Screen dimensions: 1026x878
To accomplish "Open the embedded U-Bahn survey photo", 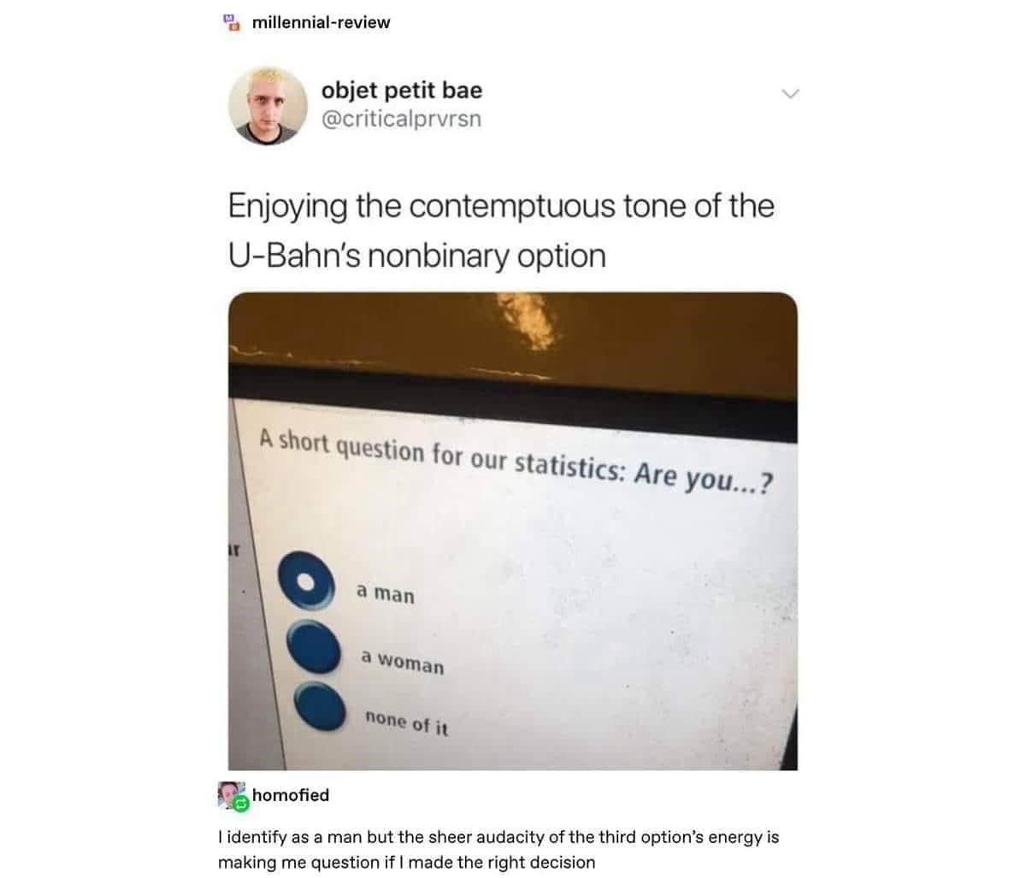I will 512,531.
